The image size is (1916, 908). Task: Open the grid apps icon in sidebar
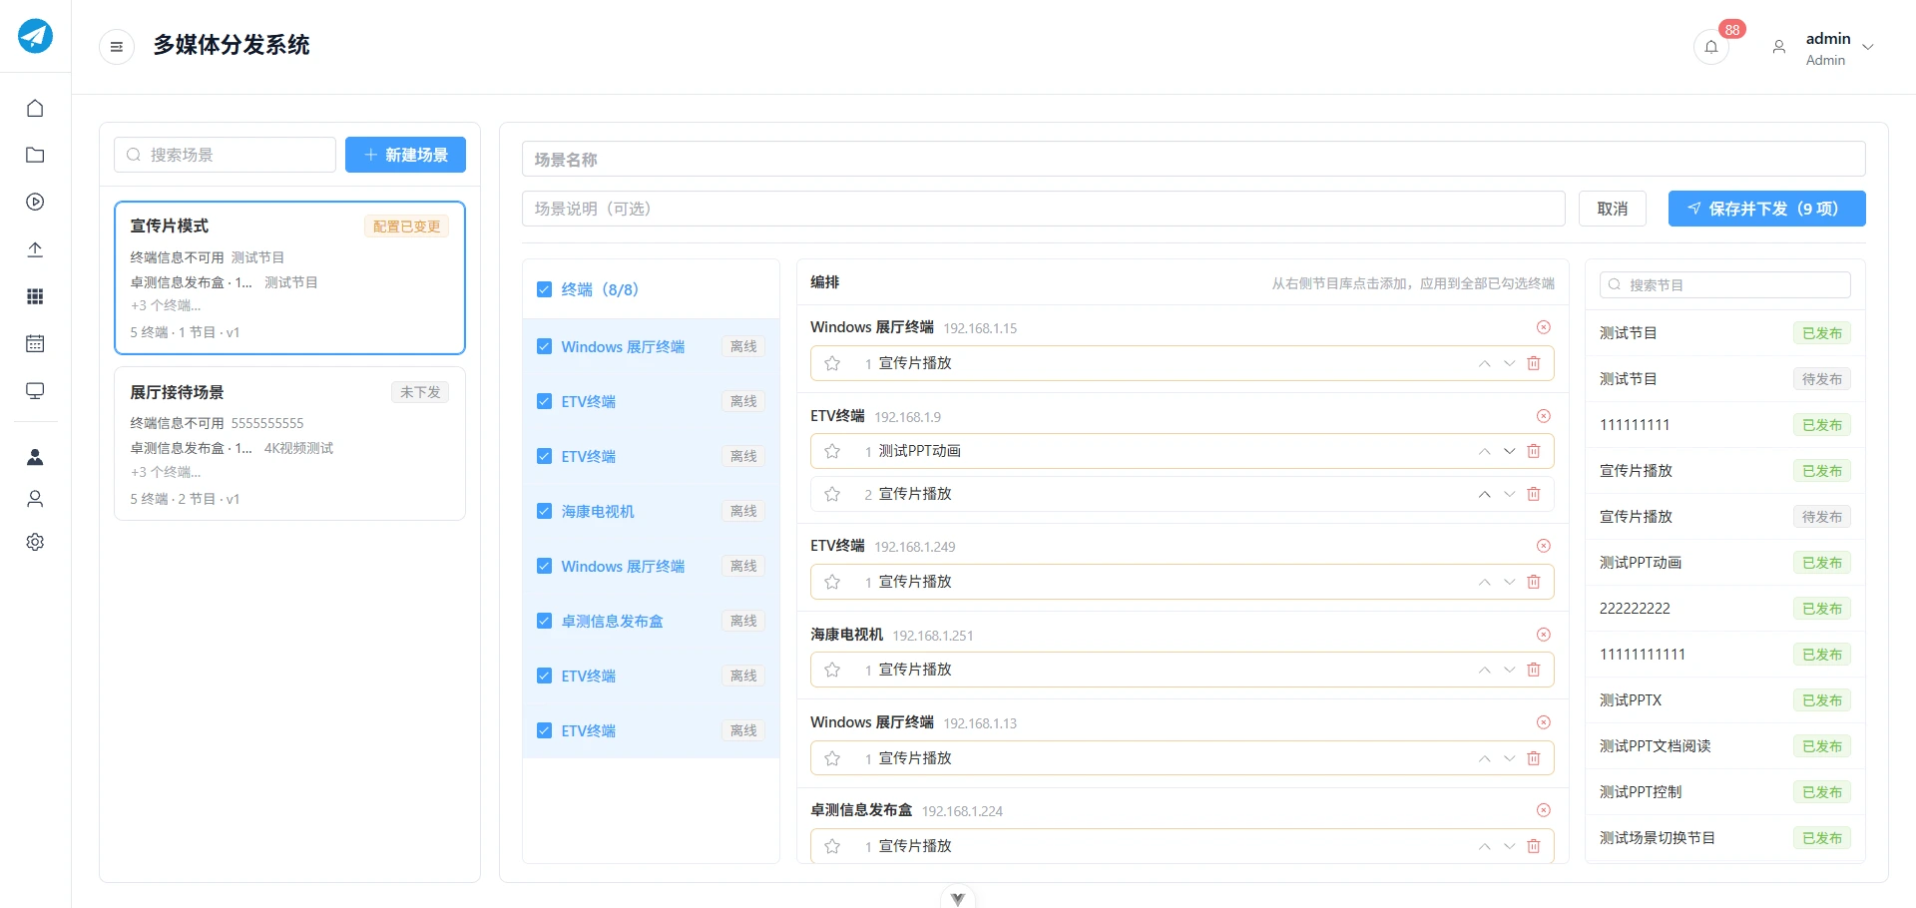[35, 296]
